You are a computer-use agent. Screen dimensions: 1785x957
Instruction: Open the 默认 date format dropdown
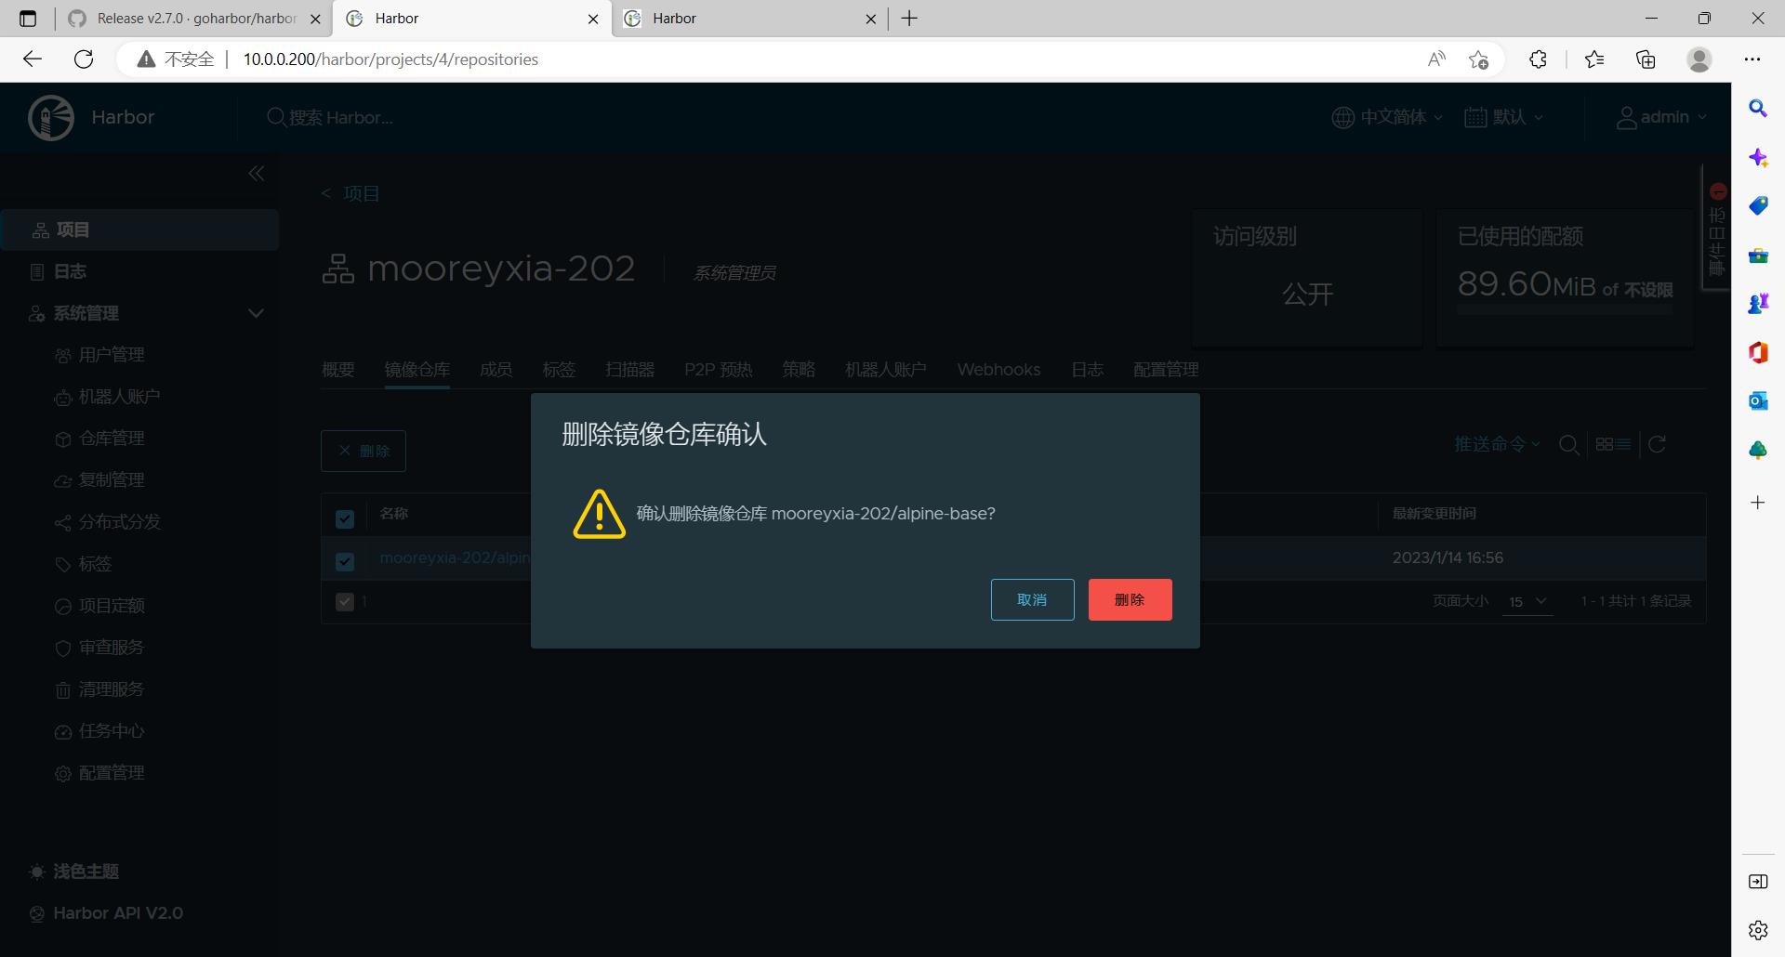pyautogui.click(x=1503, y=117)
